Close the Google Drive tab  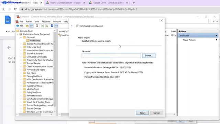(127, 3)
